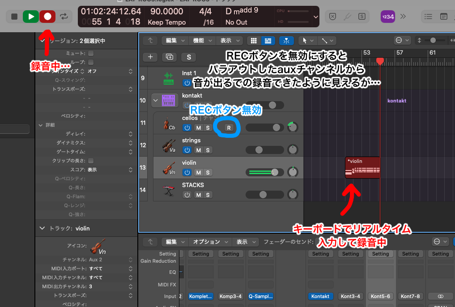The height and width of the screenshot is (307, 455).
Task: Open the mixer オプション menu
Action: point(209,242)
